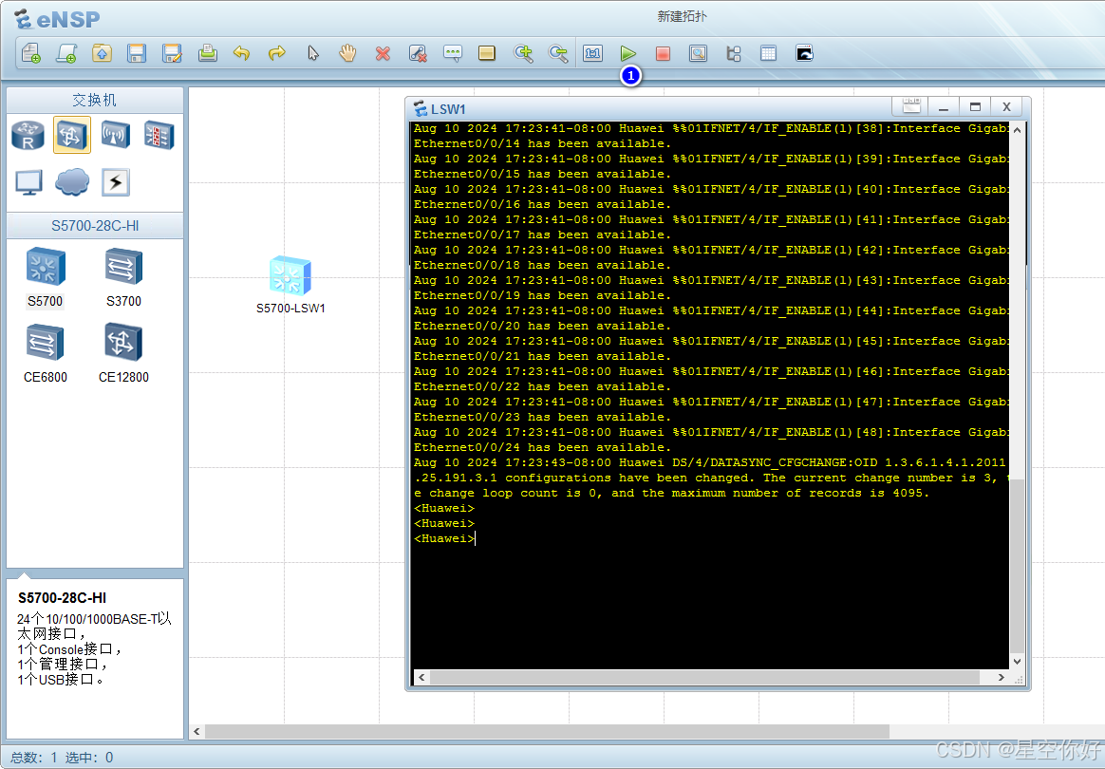
Task: Pick the CE12800 switch model
Action: tap(123, 353)
